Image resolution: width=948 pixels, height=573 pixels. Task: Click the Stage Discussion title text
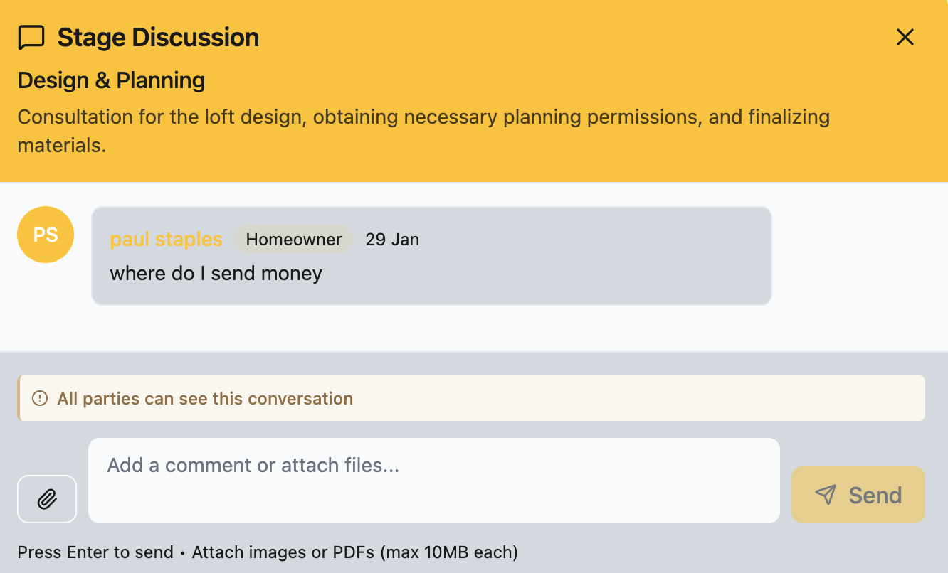(158, 37)
